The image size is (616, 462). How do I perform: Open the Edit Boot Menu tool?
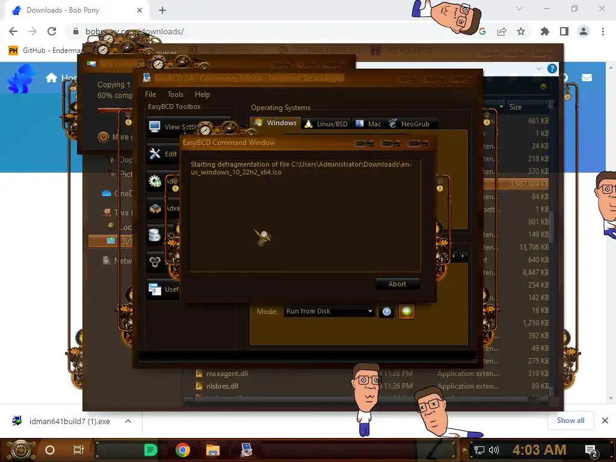[x=163, y=153]
